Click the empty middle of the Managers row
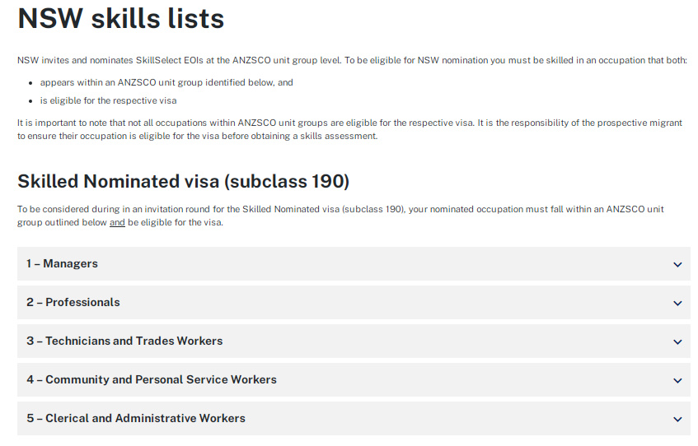The image size is (698, 446). pyautogui.click(x=371, y=264)
